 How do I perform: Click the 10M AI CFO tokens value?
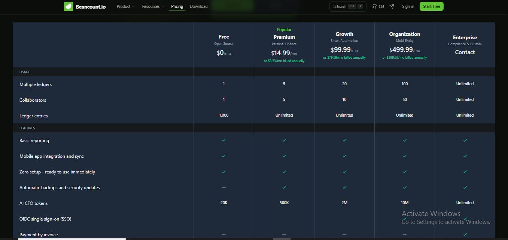pyautogui.click(x=405, y=203)
